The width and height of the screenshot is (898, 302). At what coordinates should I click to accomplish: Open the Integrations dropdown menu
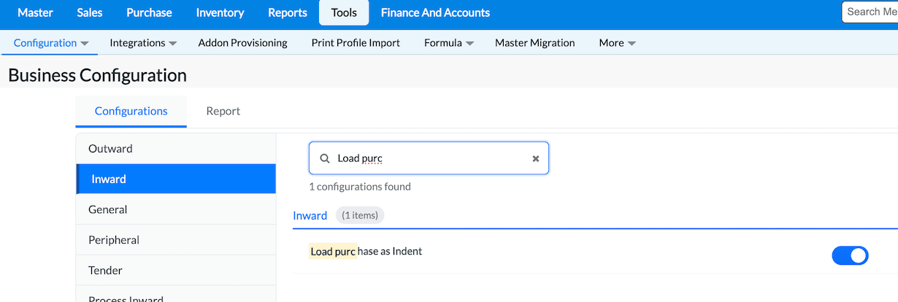click(143, 43)
